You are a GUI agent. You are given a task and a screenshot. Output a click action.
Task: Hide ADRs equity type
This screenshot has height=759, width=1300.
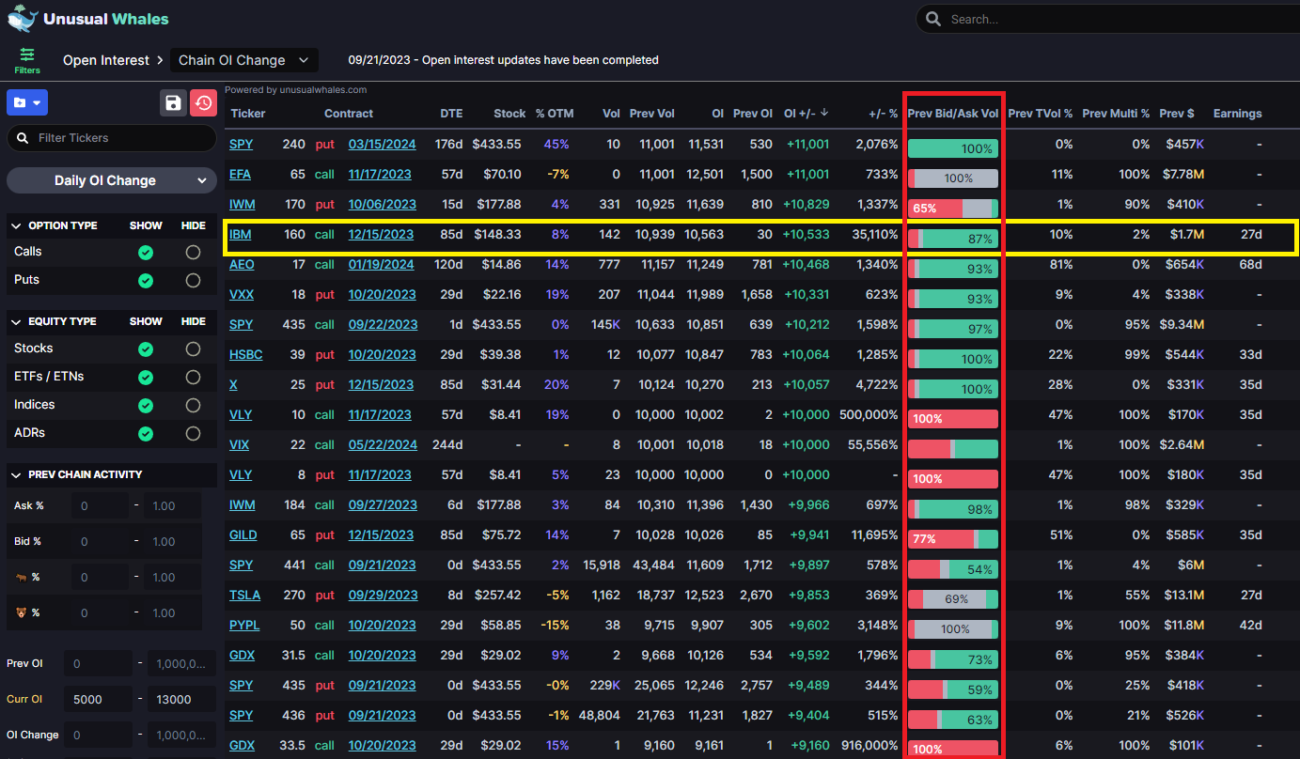tap(194, 433)
